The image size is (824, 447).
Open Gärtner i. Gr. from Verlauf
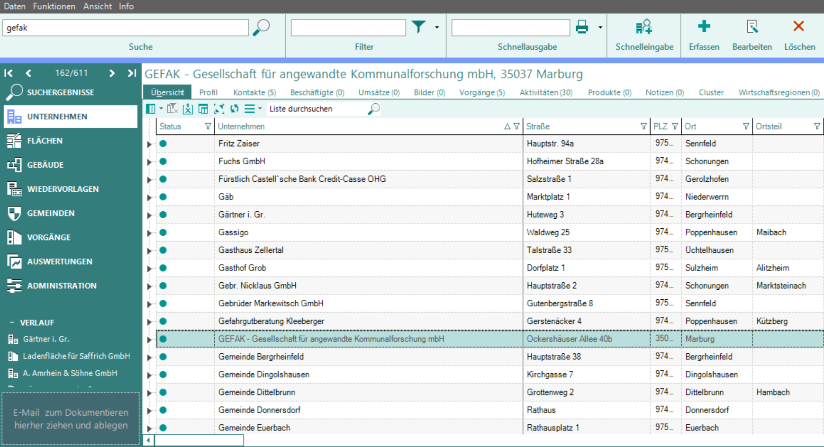click(x=46, y=339)
